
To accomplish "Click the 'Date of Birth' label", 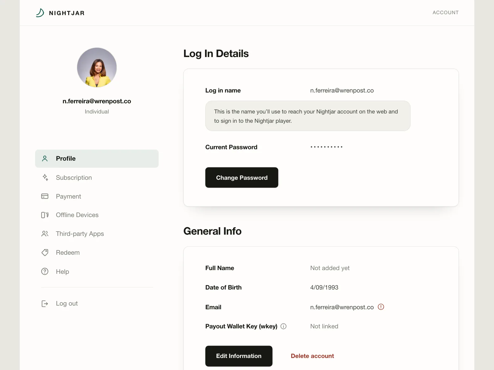I will tap(224, 287).
